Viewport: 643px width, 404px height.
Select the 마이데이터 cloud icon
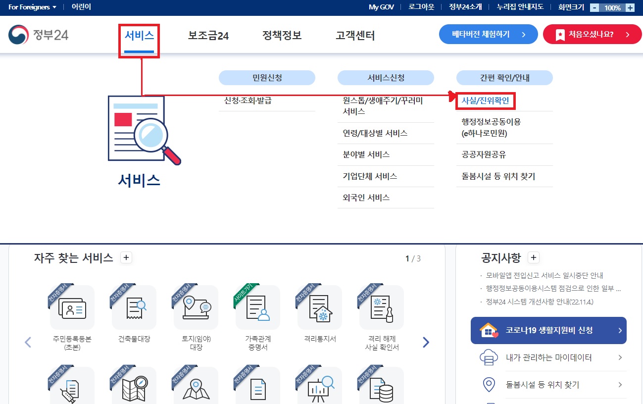[x=489, y=357]
